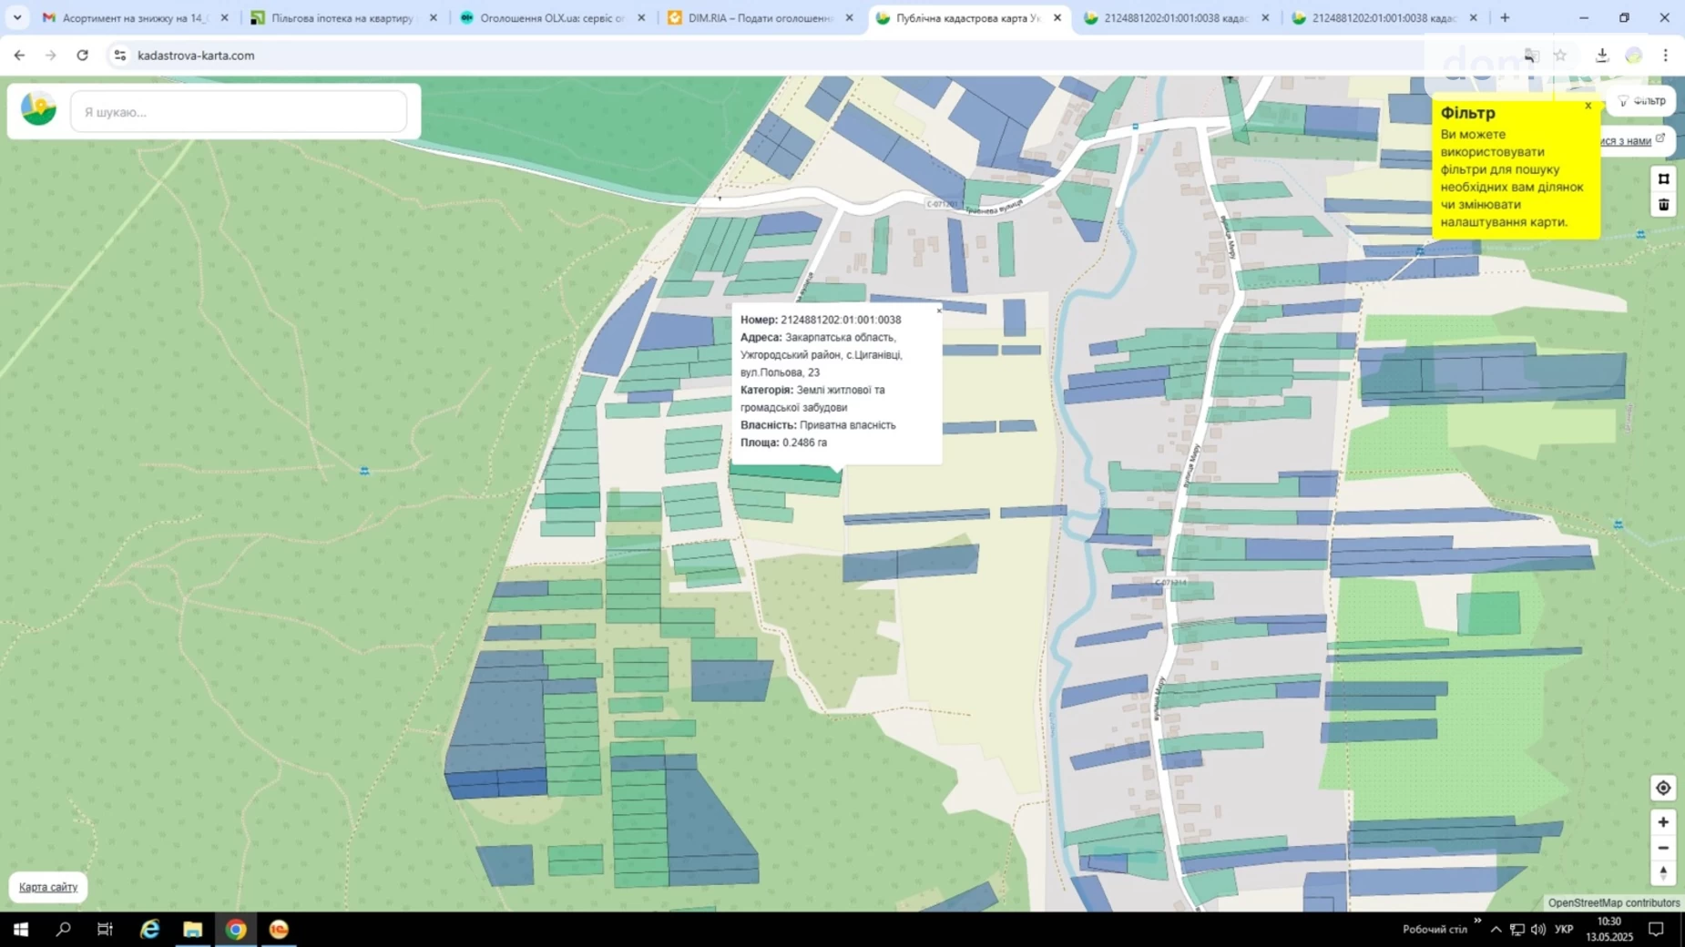Go back to previous page

coord(19,56)
